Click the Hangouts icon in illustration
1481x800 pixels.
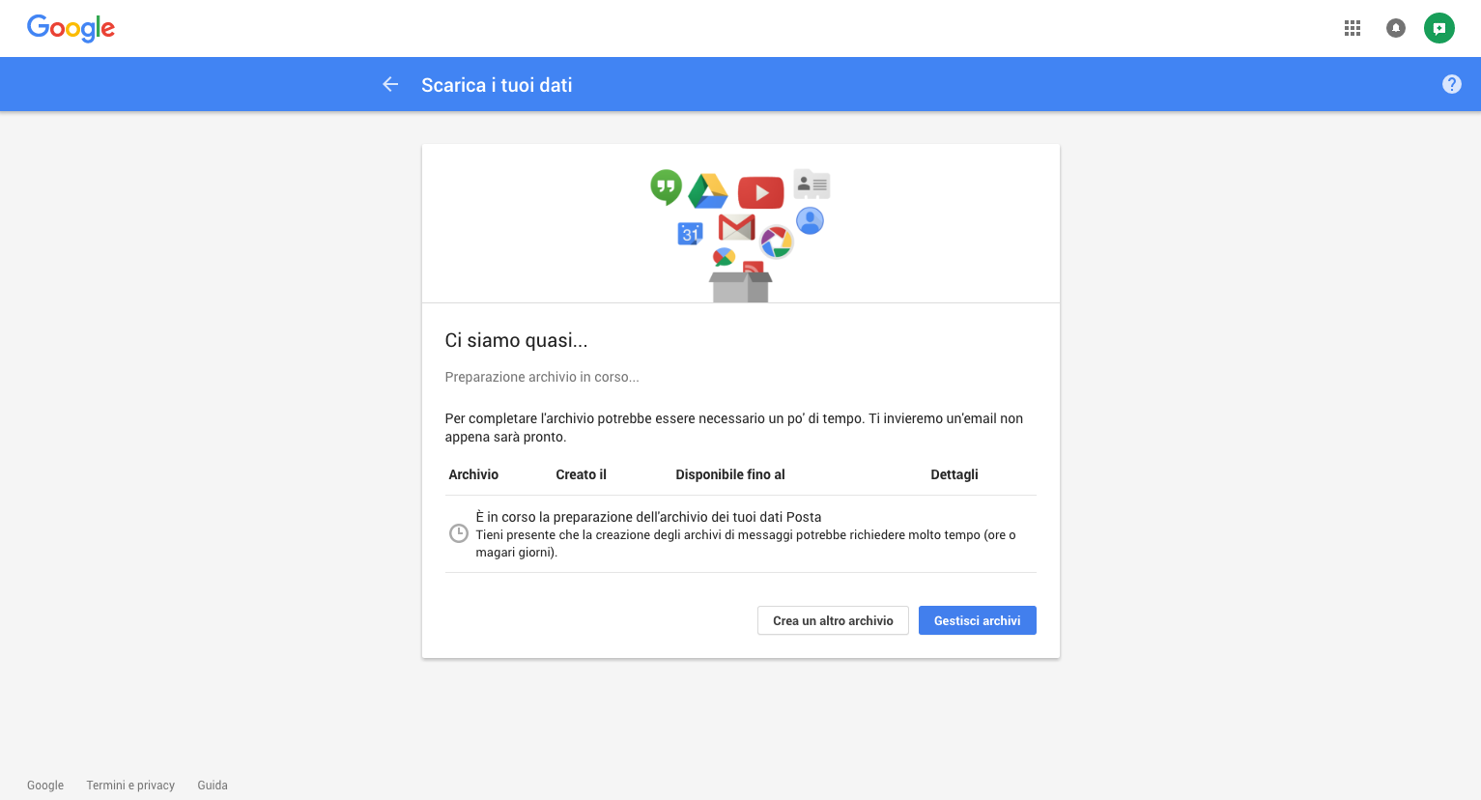tap(666, 186)
